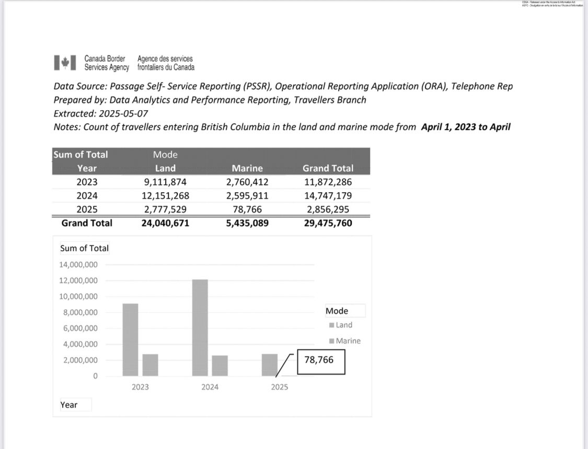Click table row label 2025
Screen dimensions: 588x449
tap(87, 209)
